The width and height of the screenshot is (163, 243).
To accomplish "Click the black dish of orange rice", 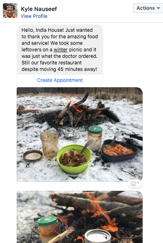I will (119, 150).
